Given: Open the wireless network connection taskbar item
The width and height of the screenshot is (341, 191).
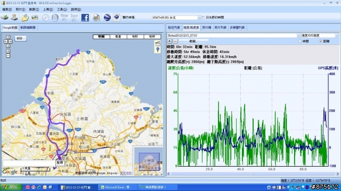Looking at the screenshot, I should 158,187.
